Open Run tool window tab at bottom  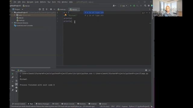tap(30, 104)
